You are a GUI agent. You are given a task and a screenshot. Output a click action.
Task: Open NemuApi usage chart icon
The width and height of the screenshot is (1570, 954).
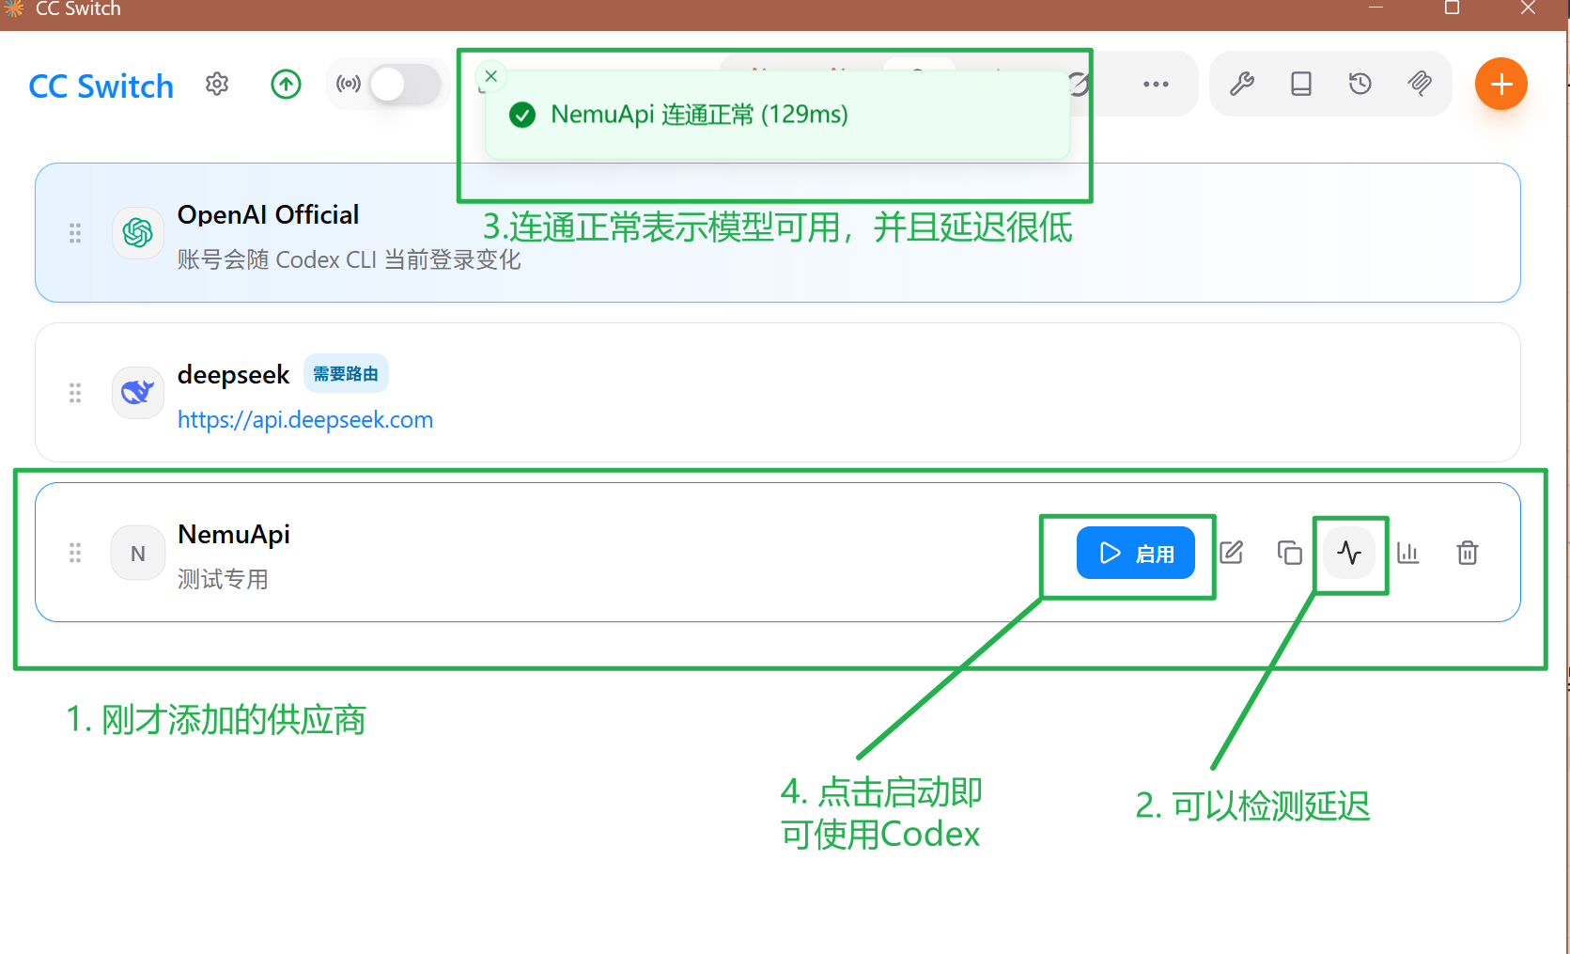tap(1407, 553)
